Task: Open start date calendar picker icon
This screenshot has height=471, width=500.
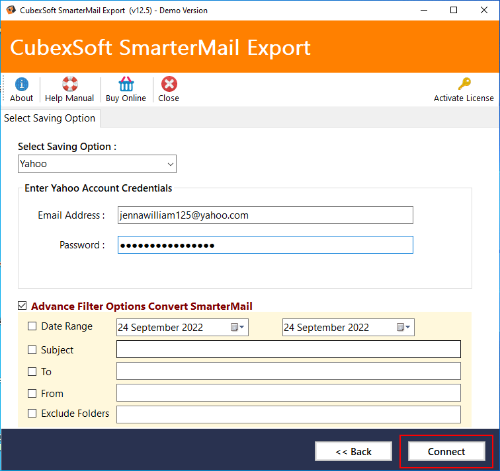Action: tap(237, 327)
